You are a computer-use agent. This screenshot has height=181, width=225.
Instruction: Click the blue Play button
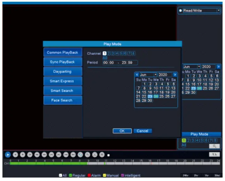pos(8,155)
